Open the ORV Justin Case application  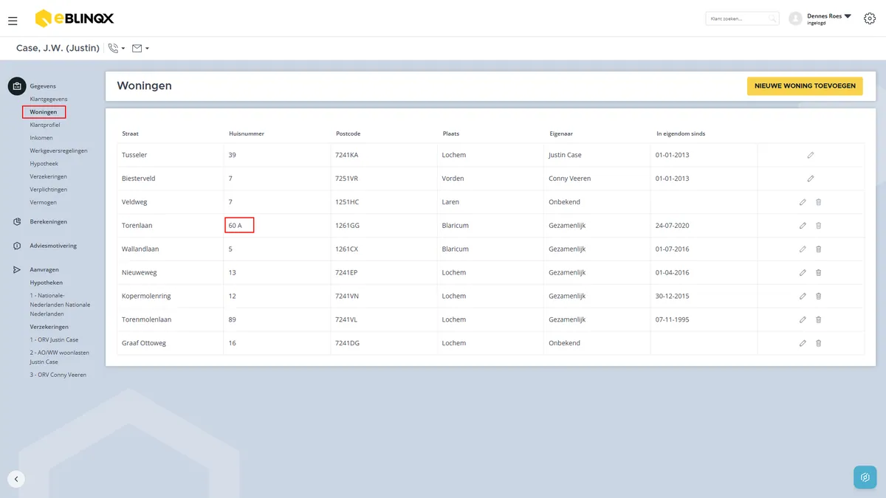tap(54, 340)
